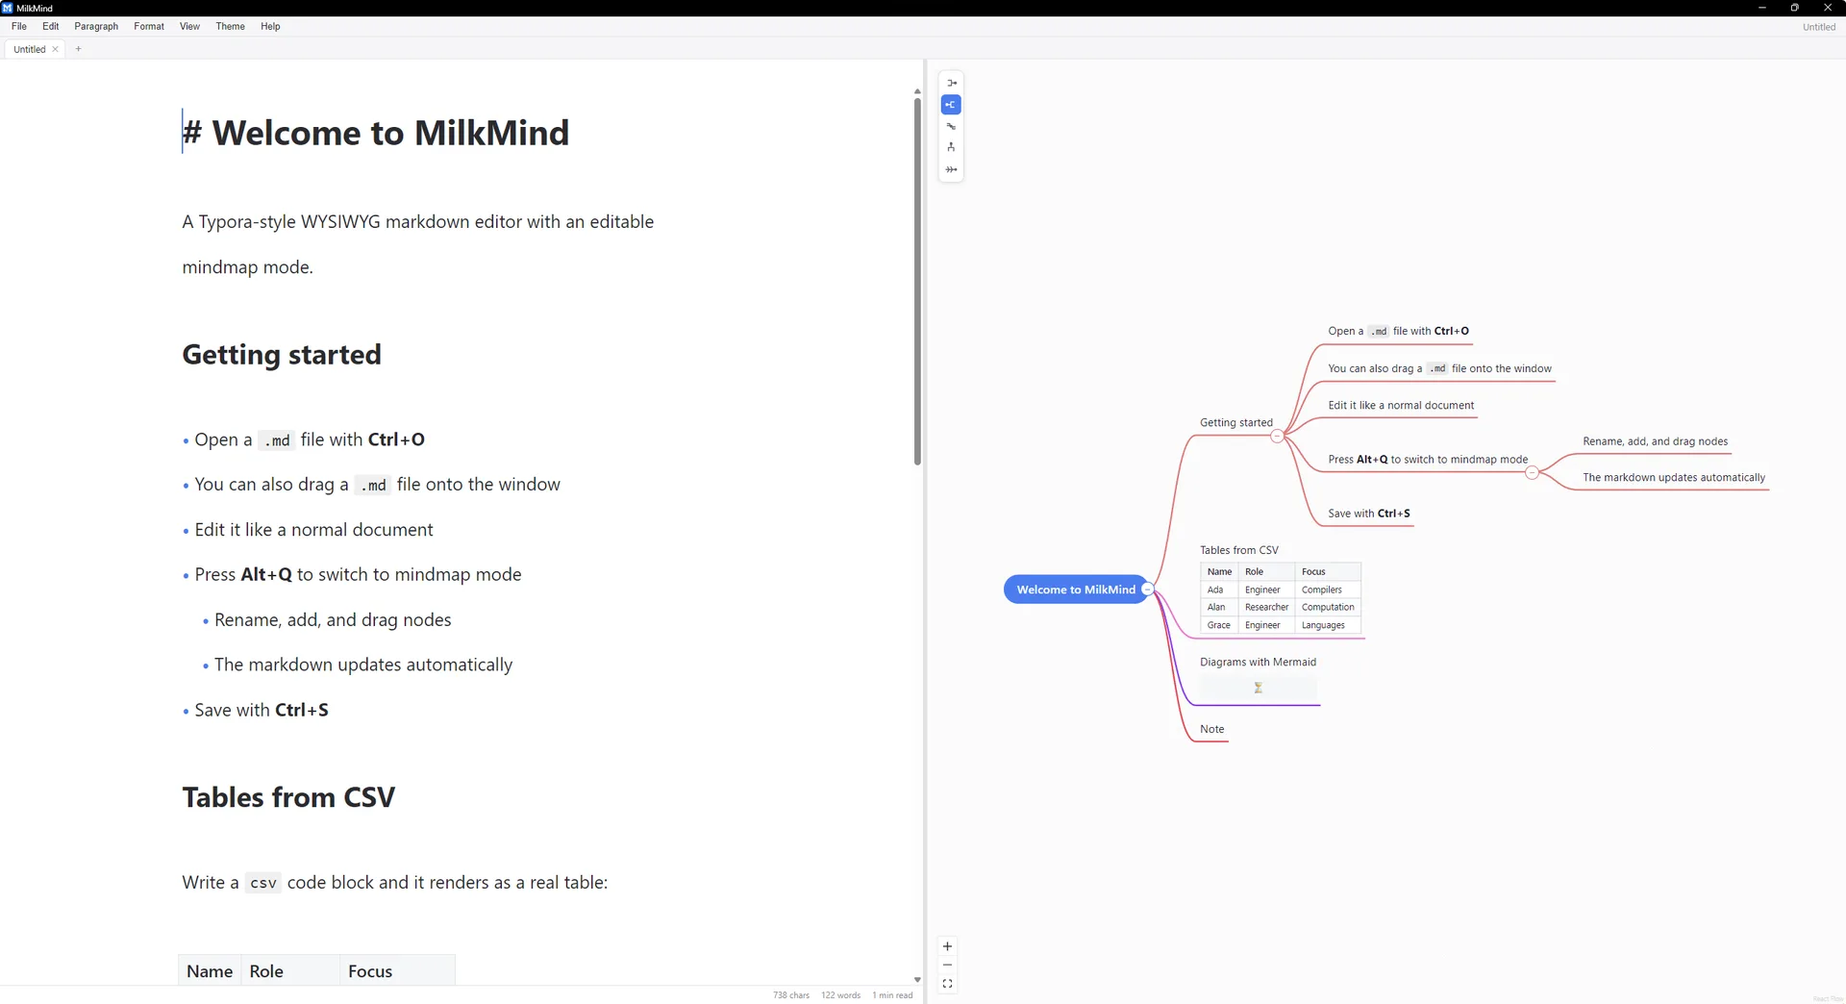This screenshot has width=1846, height=1004.
Task: Open the Help menu
Action: pyautogui.click(x=271, y=26)
